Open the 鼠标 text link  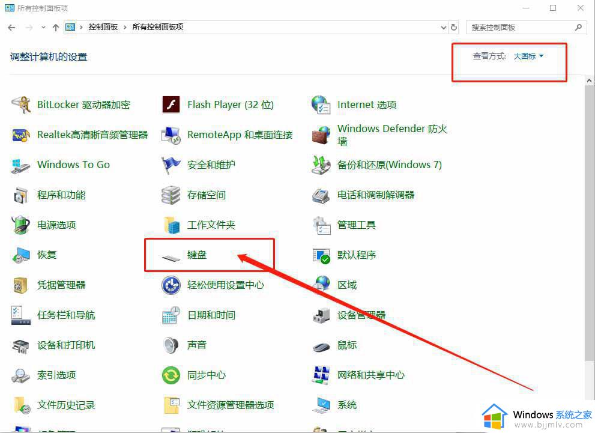pyautogui.click(x=347, y=345)
